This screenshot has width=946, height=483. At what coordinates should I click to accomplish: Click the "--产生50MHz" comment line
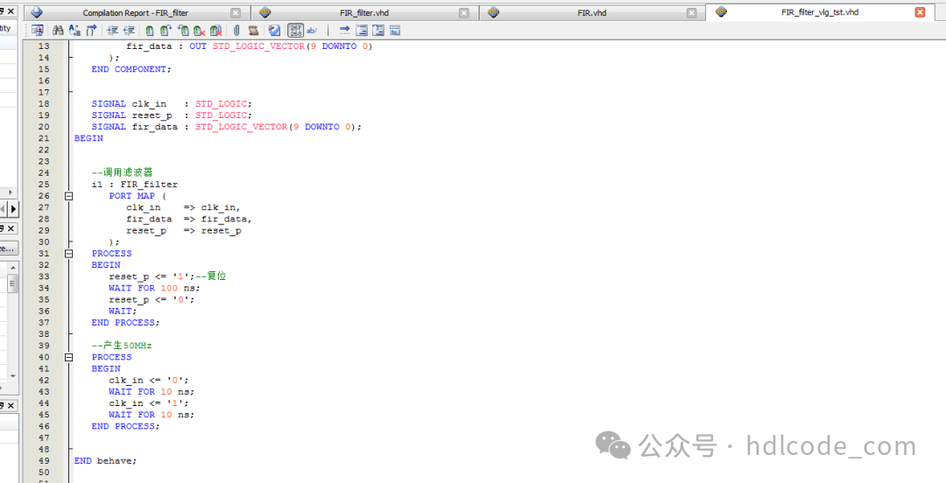pos(122,346)
